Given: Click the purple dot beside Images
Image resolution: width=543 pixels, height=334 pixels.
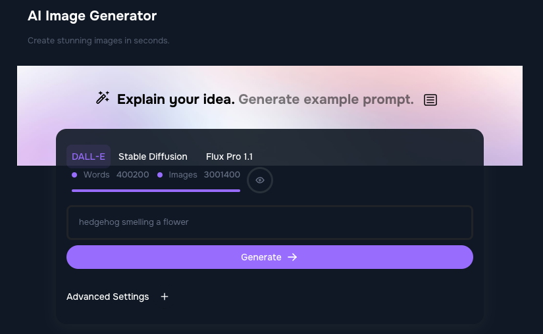Looking at the screenshot, I should coord(160,175).
